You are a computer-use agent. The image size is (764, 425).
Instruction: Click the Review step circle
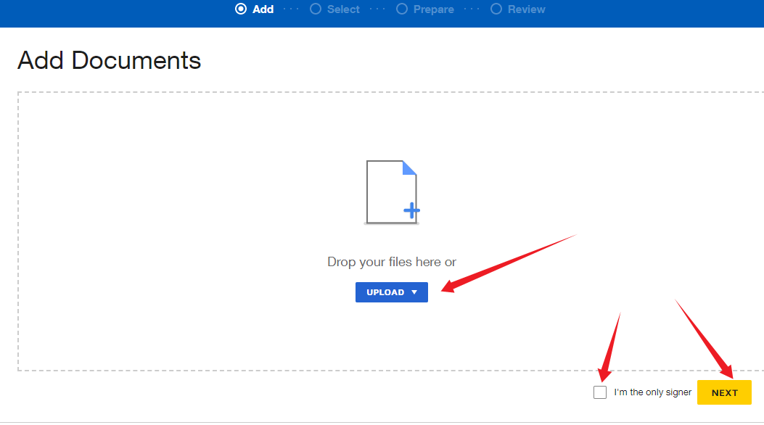(x=497, y=9)
